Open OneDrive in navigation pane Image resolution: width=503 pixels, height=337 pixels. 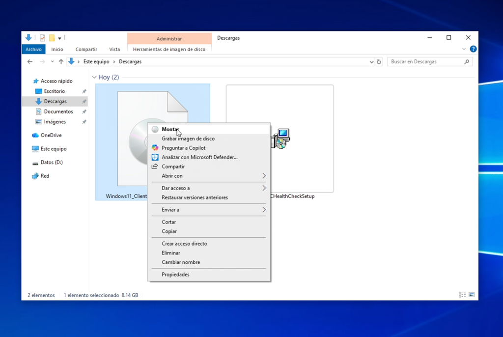click(51, 135)
